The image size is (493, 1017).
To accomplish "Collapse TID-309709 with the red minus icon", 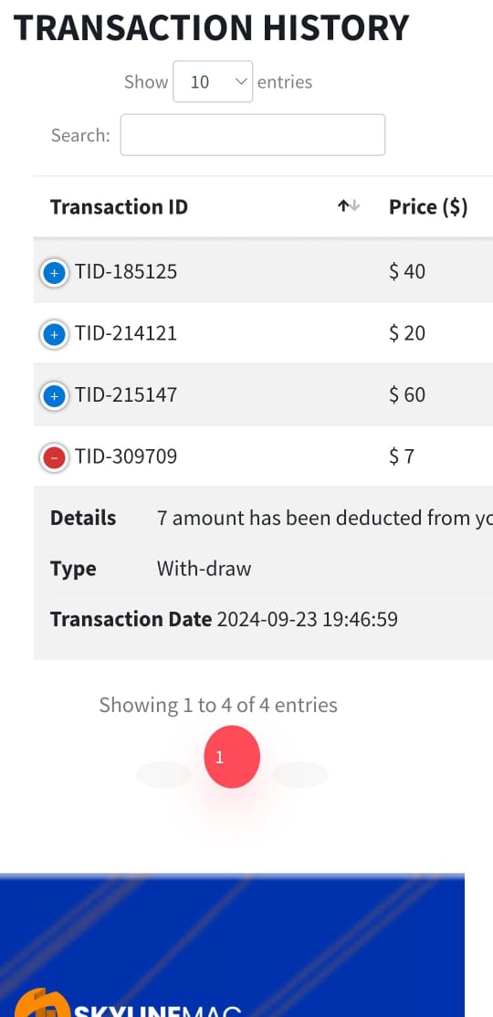I will [55, 458].
